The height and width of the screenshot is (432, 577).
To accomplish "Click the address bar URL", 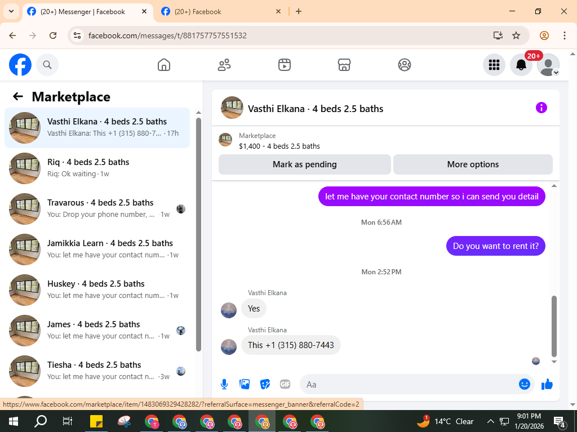I will [x=167, y=35].
